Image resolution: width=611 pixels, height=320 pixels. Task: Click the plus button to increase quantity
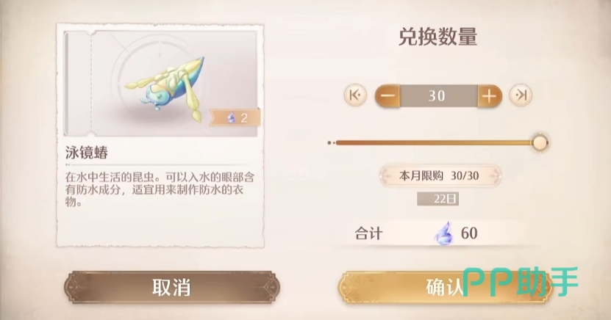point(490,95)
